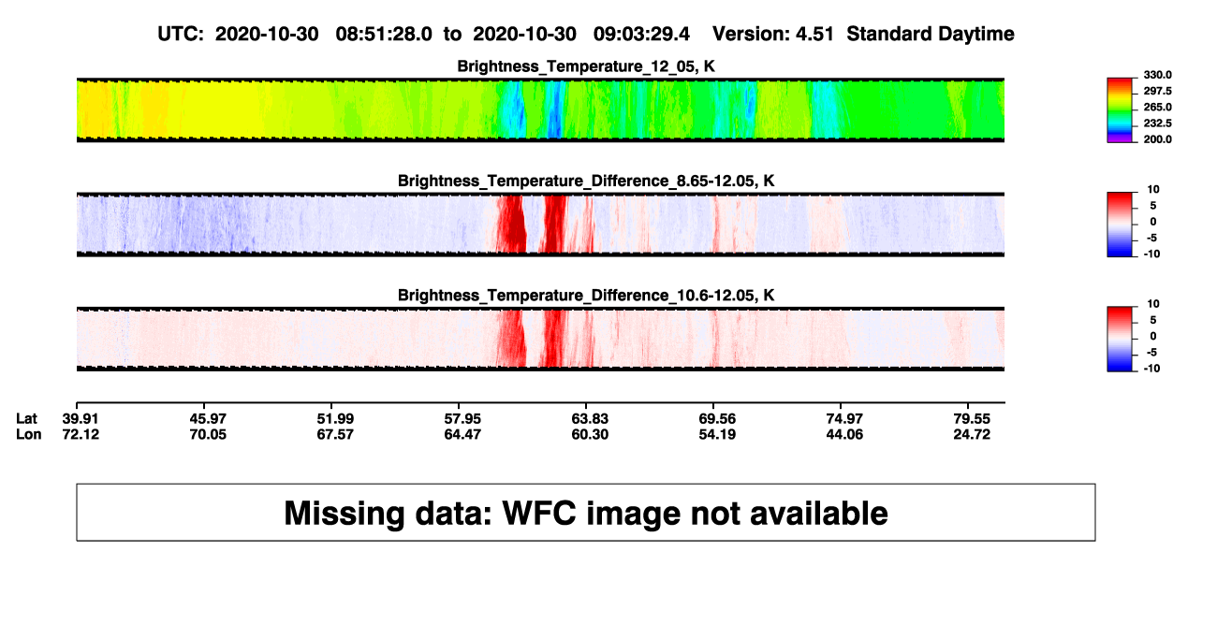Click longitude value 60.30

coord(590,434)
